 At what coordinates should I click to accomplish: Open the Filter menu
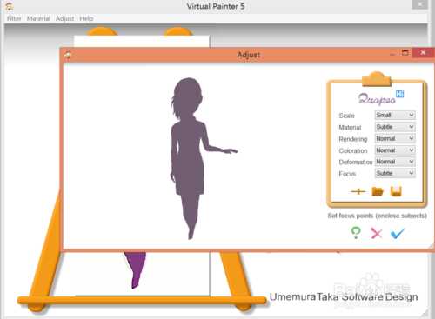[x=14, y=18]
